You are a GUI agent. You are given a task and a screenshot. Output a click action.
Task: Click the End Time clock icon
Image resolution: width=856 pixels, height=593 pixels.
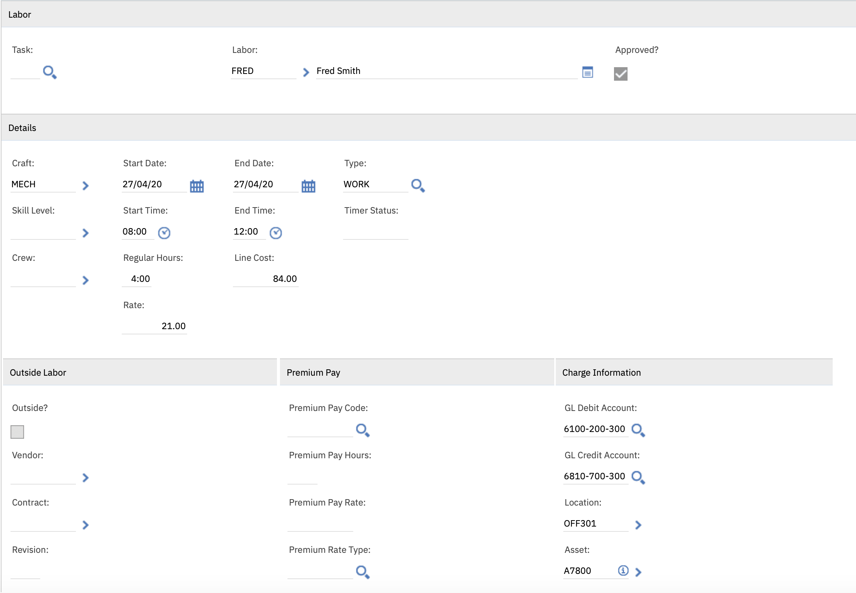[x=276, y=233]
